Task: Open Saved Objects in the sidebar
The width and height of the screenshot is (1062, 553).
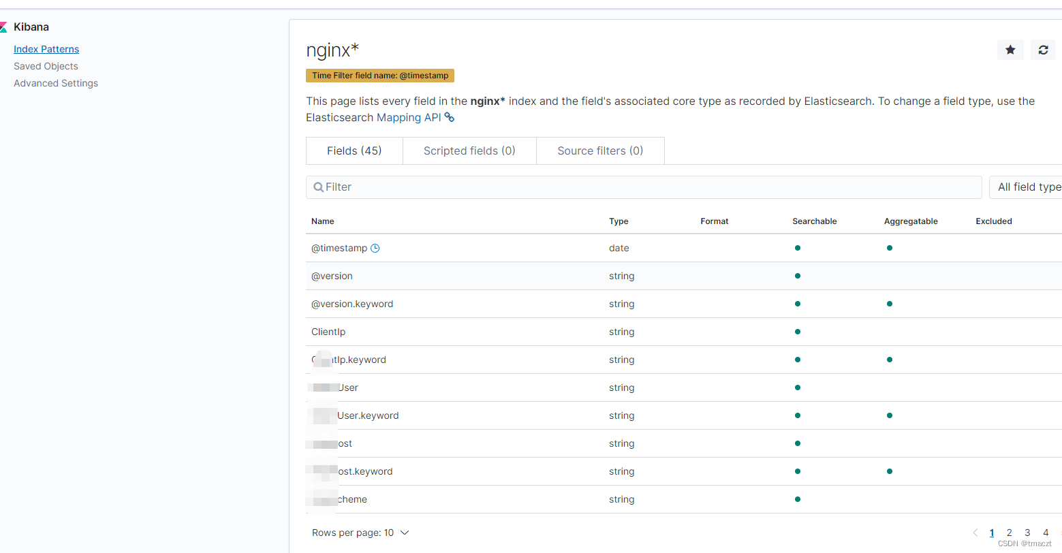Action: tap(46, 66)
